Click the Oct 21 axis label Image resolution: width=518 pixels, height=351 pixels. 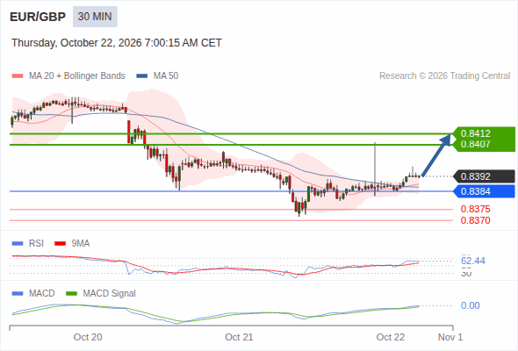click(239, 337)
